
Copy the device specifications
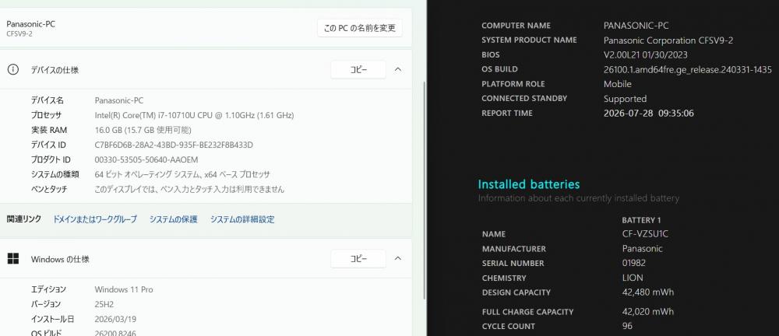click(x=358, y=69)
